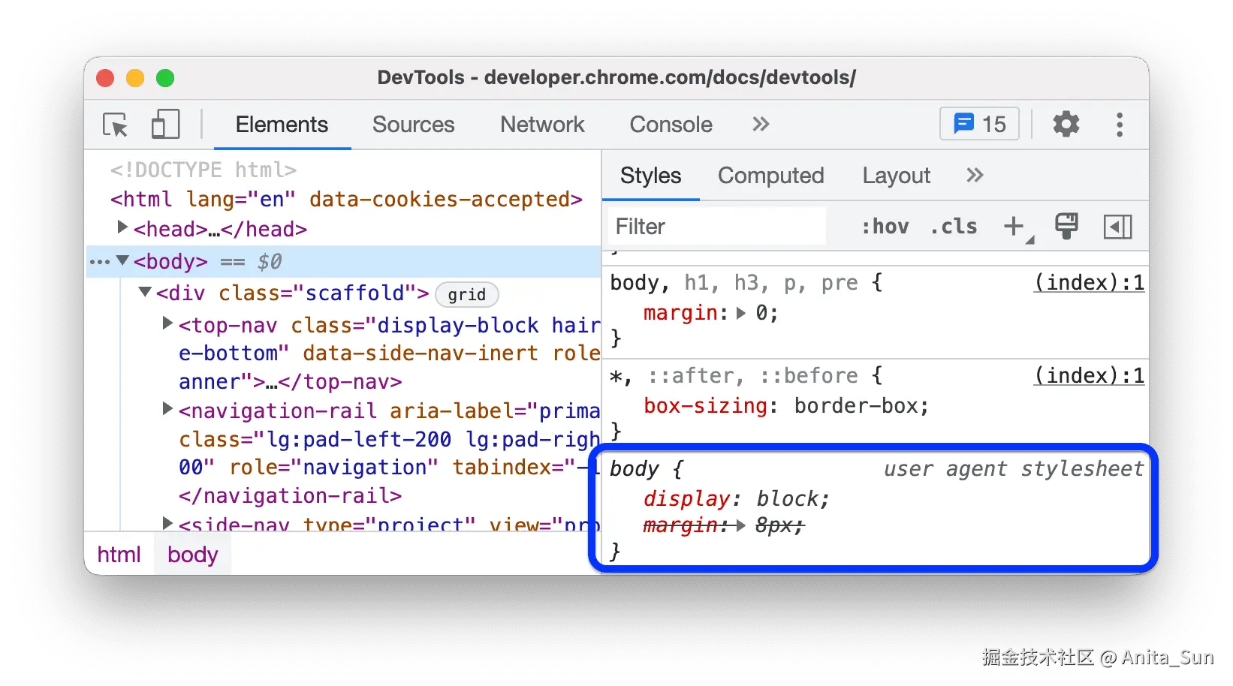Expand the margin shorthand in body, h1 rule

click(741, 313)
